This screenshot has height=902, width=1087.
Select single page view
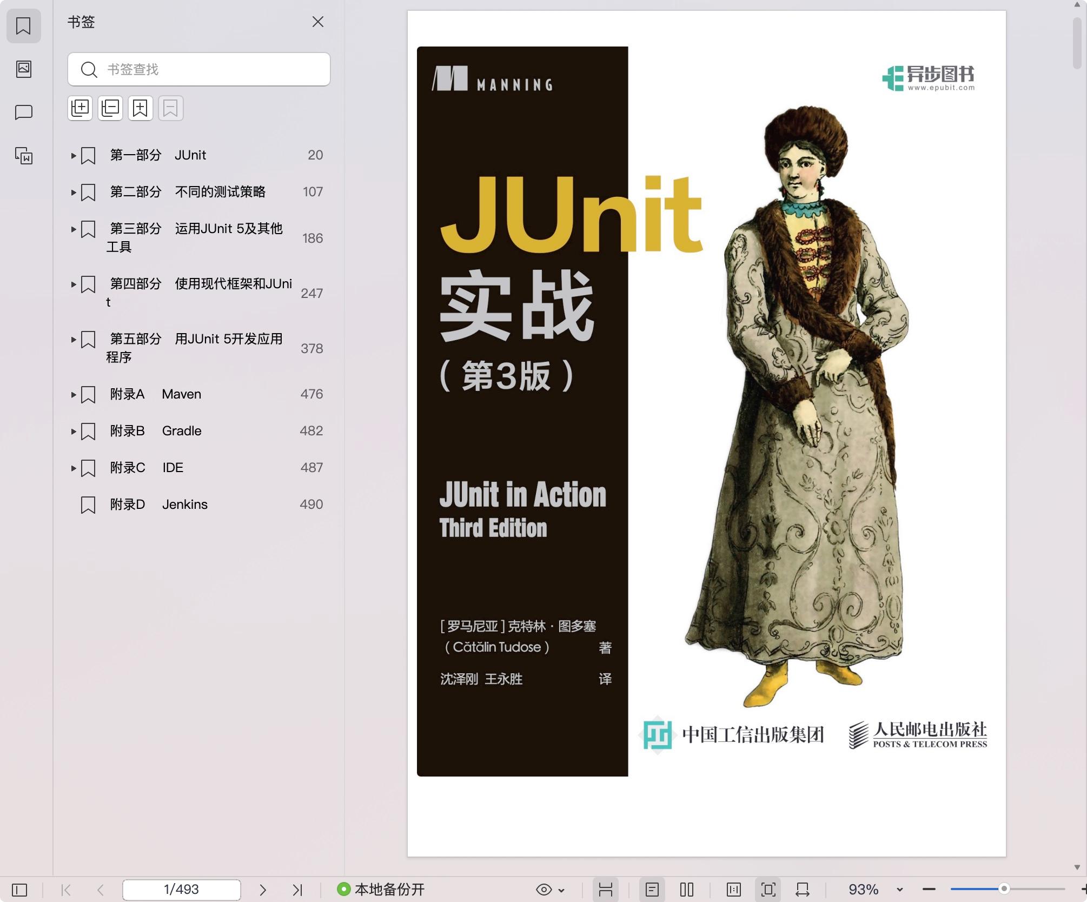pyautogui.click(x=652, y=890)
